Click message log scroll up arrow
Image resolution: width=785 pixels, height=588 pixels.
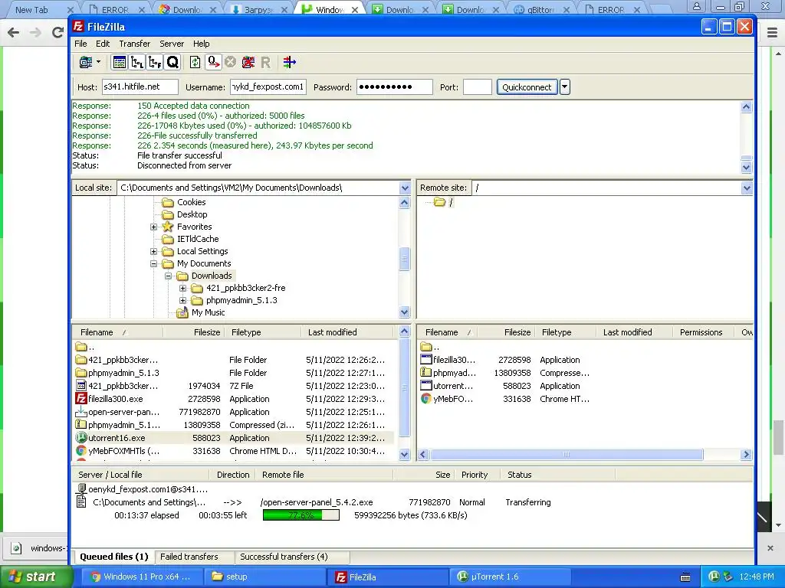click(x=747, y=106)
